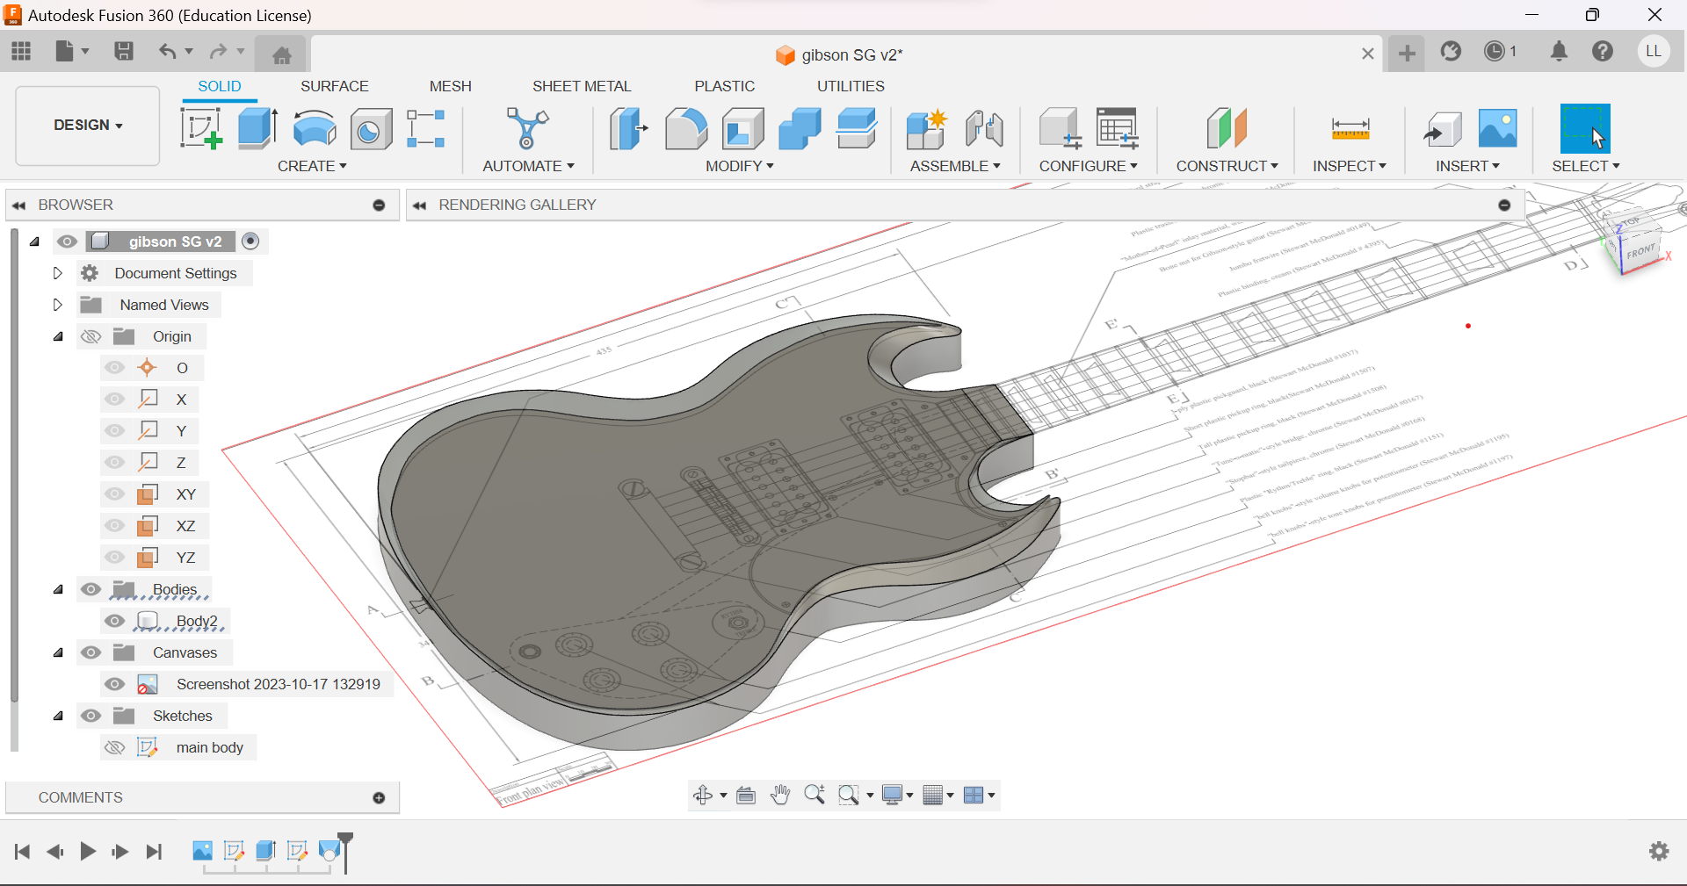Open the Display Settings dropdown
Image resolution: width=1687 pixels, height=886 pixels.
897,796
